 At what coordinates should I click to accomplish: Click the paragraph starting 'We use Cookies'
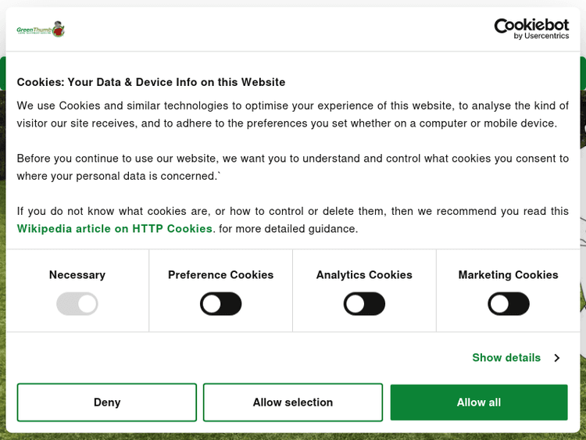292,114
